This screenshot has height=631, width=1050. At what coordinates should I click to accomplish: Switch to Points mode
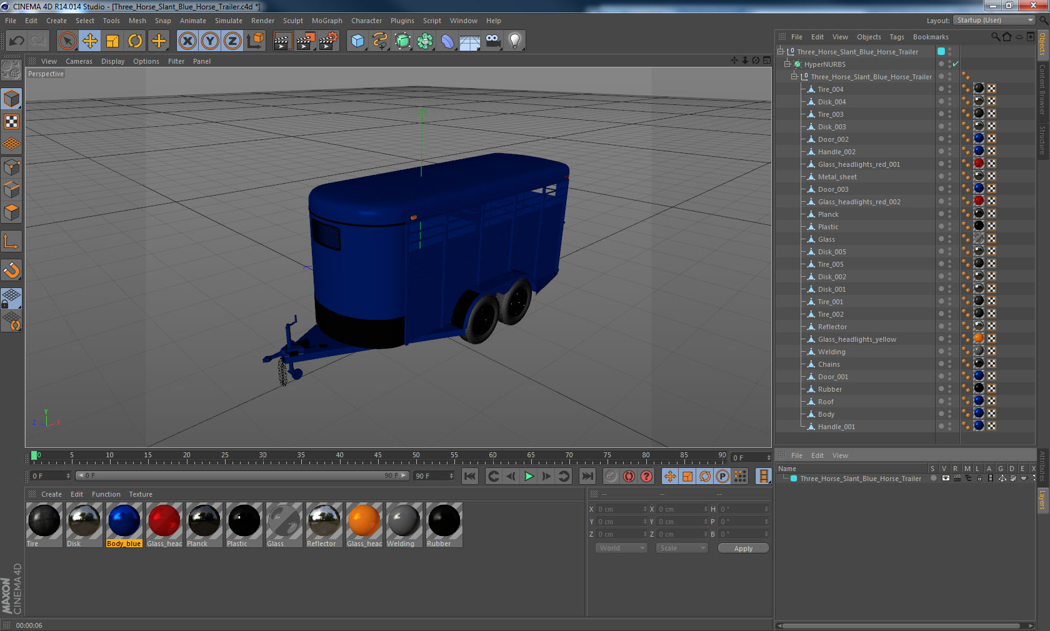(12, 167)
